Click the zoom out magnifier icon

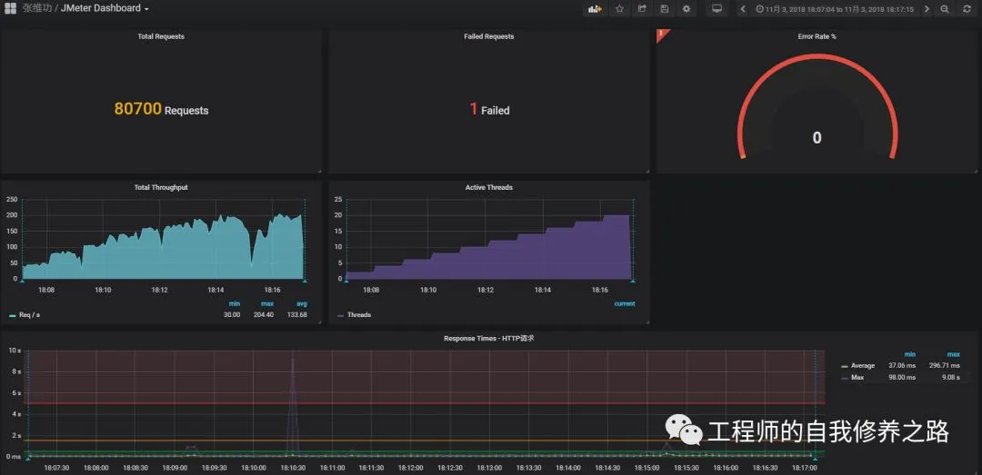[945, 9]
